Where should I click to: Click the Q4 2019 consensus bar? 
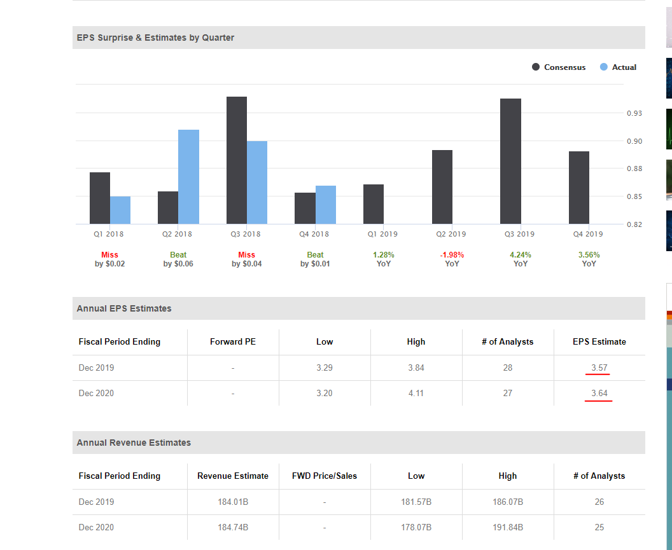point(579,188)
